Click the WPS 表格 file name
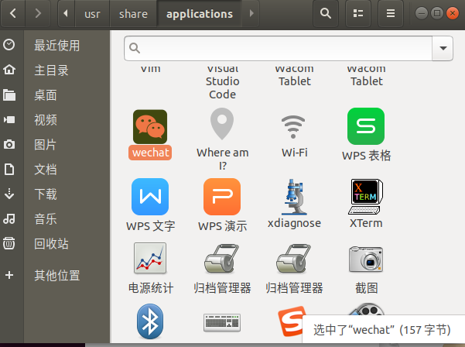The height and width of the screenshot is (347, 465). click(x=366, y=156)
